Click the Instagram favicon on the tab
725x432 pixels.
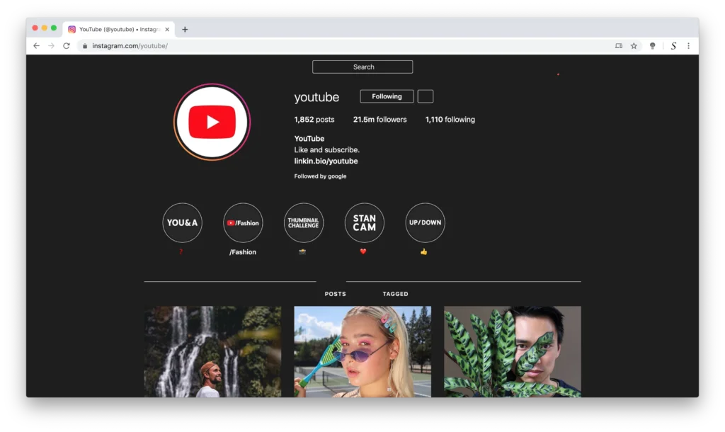pyautogui.click(x=72, y=29)
